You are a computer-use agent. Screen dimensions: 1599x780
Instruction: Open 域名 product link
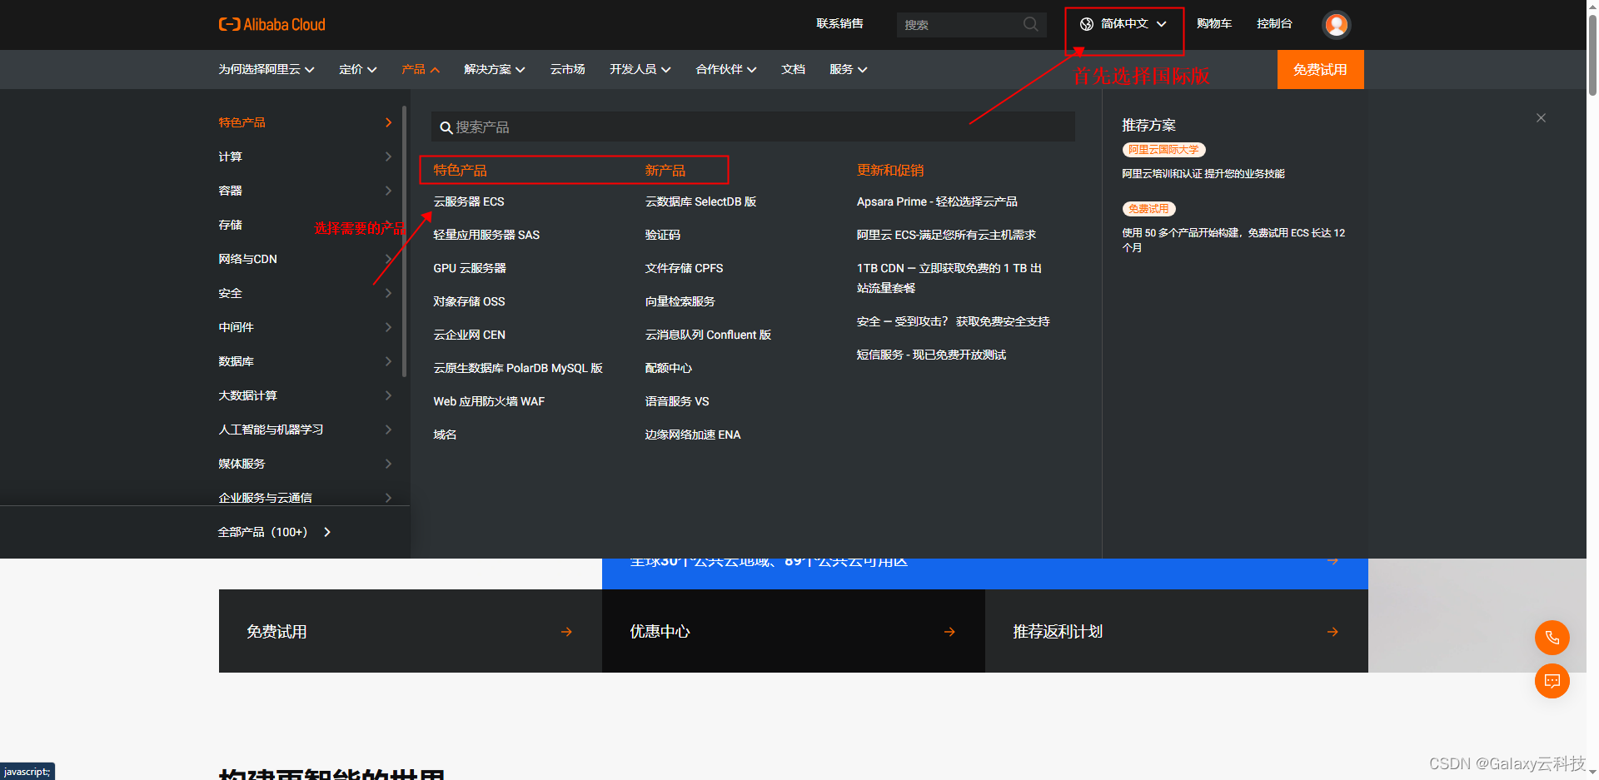click(x=445, y=435)
